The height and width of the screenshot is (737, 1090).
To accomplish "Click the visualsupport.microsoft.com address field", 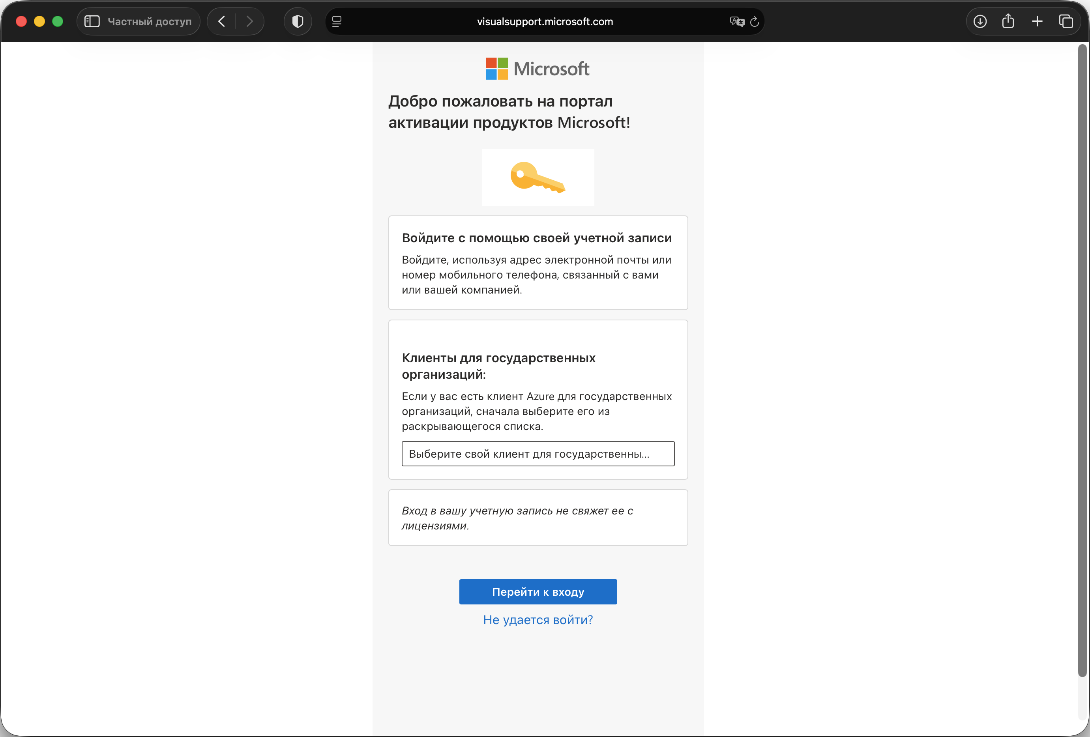I will click(x=545, y=22).
